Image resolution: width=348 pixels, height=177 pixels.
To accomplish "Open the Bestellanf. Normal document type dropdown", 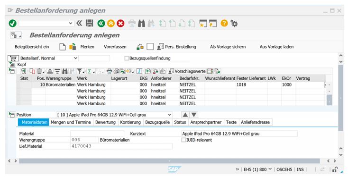I will 75,58.
